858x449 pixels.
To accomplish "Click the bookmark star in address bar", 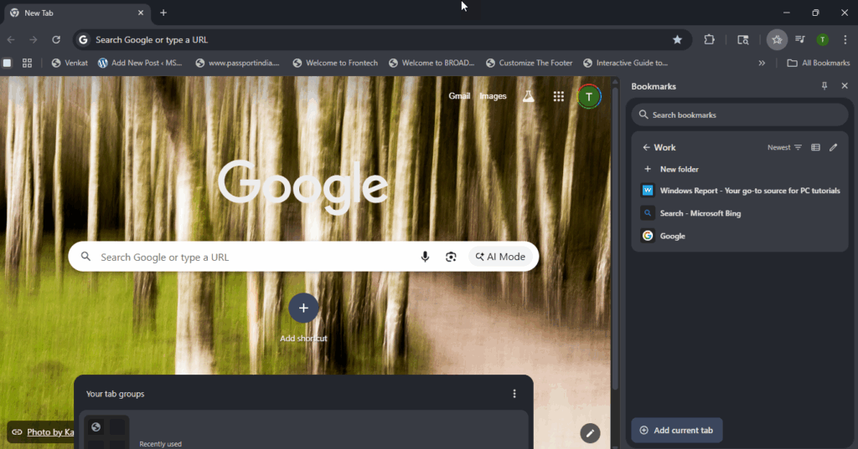I will point(677,40).
